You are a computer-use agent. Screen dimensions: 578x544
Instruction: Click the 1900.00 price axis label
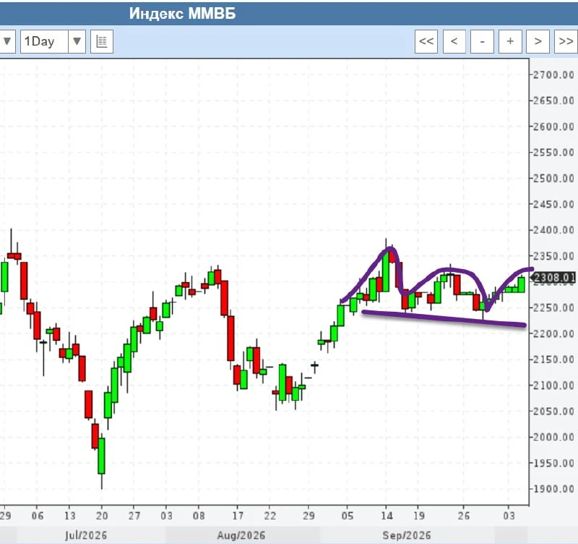(553, 489)
